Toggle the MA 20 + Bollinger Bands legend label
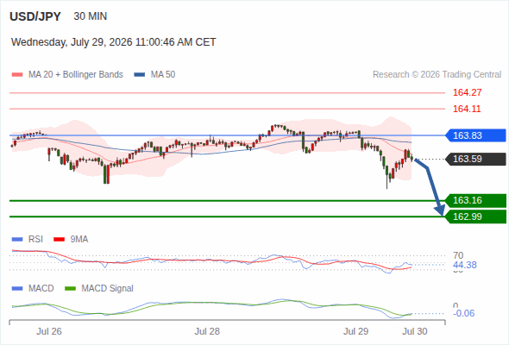 pyautogui.click(x=76, y=75)
